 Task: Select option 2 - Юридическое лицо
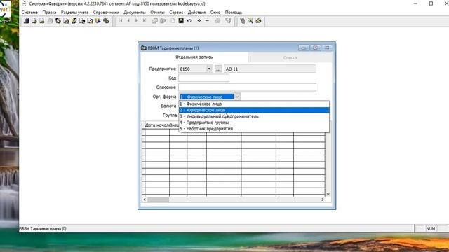(x=254, y=110)
